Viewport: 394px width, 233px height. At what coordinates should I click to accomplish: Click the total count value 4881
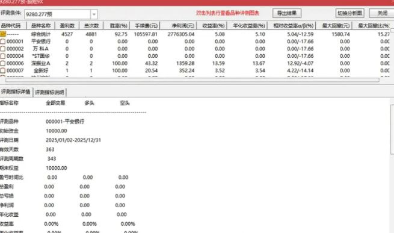(91, 34)
